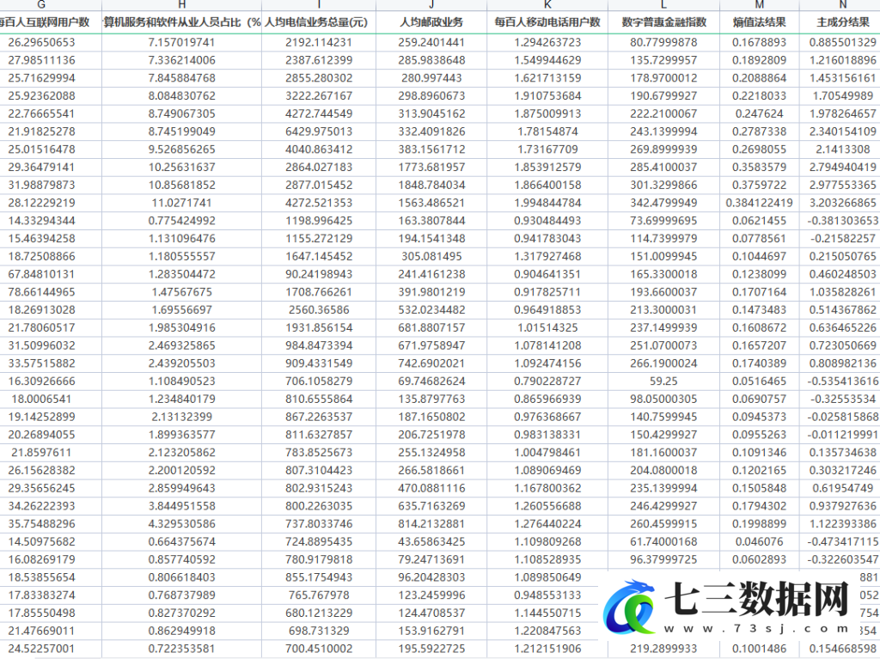Click column letter M header

tap(760, 5)
